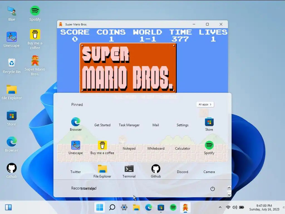Open Settings from Start menu pinned
Screen dimensions: 285x214
183,125
